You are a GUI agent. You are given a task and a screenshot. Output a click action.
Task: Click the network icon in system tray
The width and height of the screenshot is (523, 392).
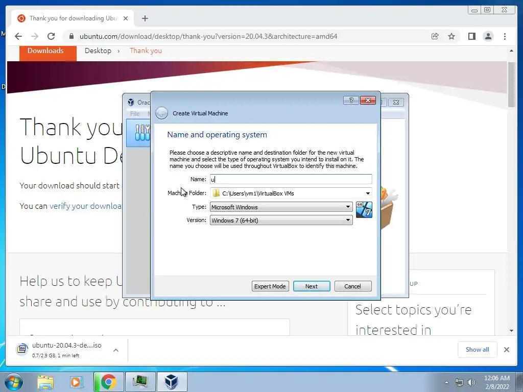459,382
